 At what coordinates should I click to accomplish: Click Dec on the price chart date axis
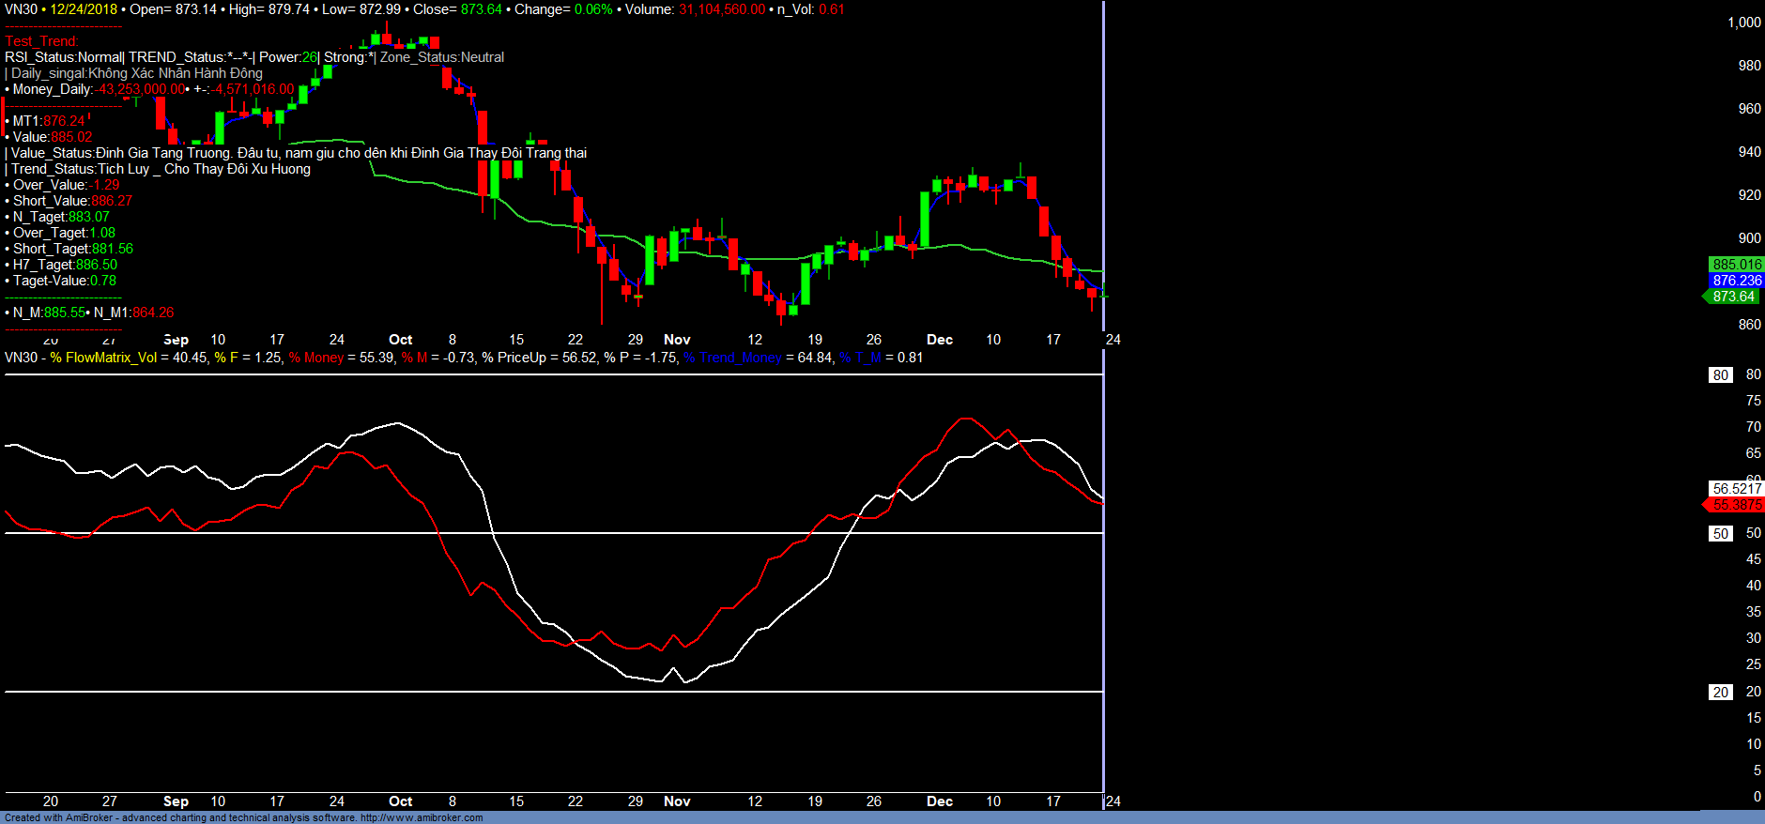tap(939, 340)
